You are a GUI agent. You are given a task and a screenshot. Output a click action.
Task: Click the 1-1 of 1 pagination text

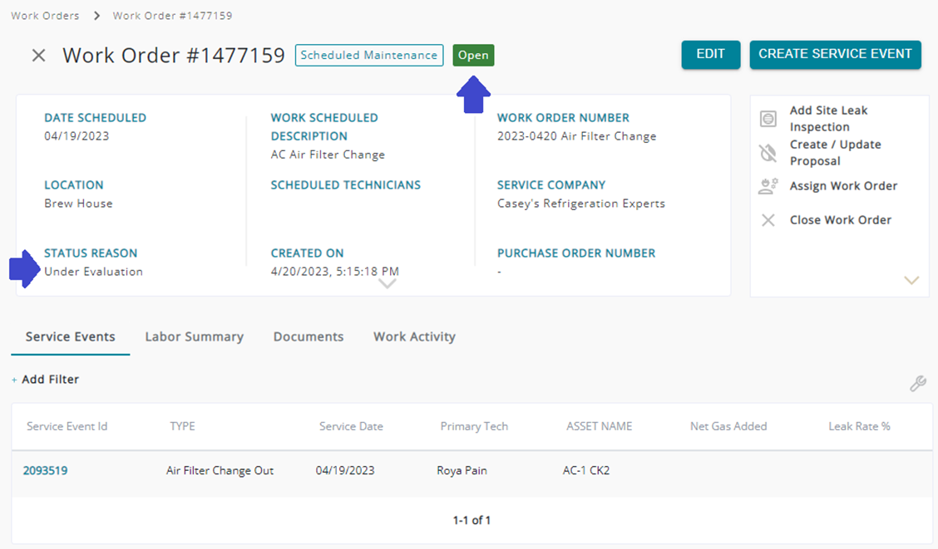coord(471,520)
